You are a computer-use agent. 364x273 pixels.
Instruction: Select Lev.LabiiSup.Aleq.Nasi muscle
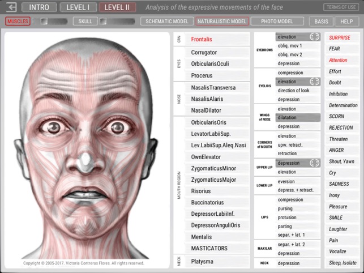(x=217, y=145)
